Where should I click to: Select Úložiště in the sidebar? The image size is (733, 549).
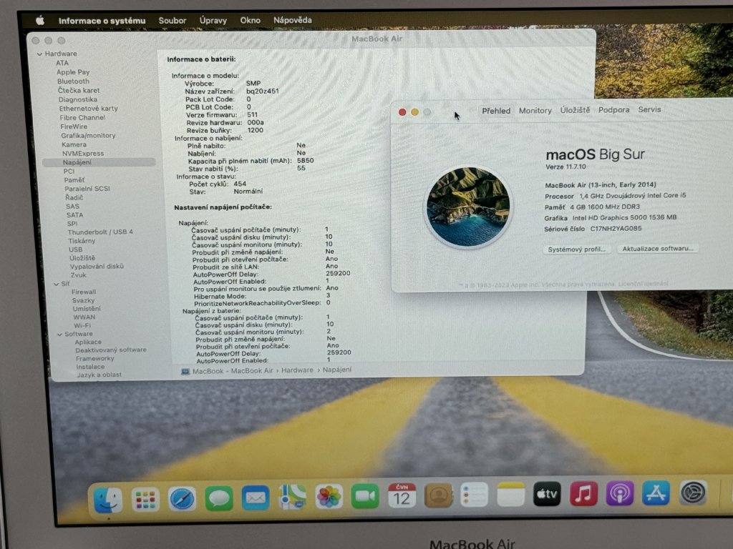click(82, 258)
